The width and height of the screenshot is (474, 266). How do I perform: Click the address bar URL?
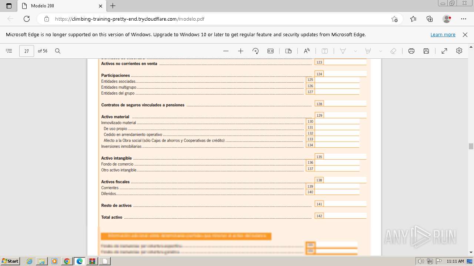click(x=130, y=19)
